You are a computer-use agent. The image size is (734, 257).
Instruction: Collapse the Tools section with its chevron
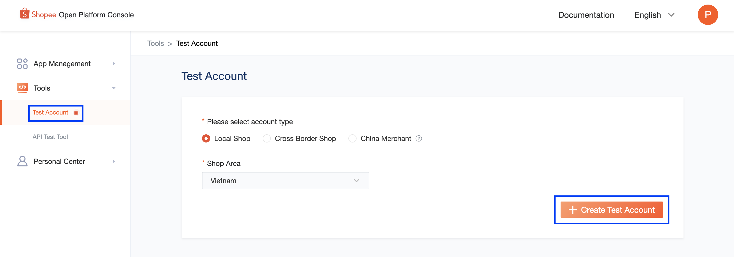click(114, 88)
